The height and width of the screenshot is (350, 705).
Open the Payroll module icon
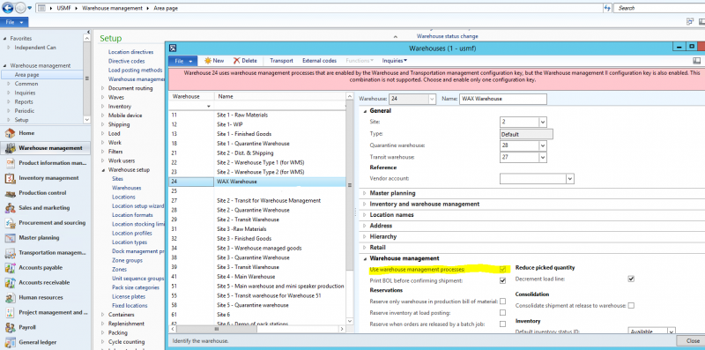[x=10, y=327]
